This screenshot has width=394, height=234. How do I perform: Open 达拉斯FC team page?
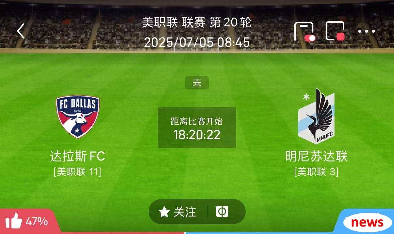(78, 157)
